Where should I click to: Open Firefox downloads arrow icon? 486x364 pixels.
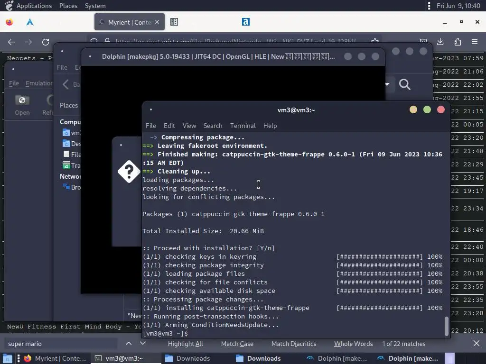tap(440, 42)
